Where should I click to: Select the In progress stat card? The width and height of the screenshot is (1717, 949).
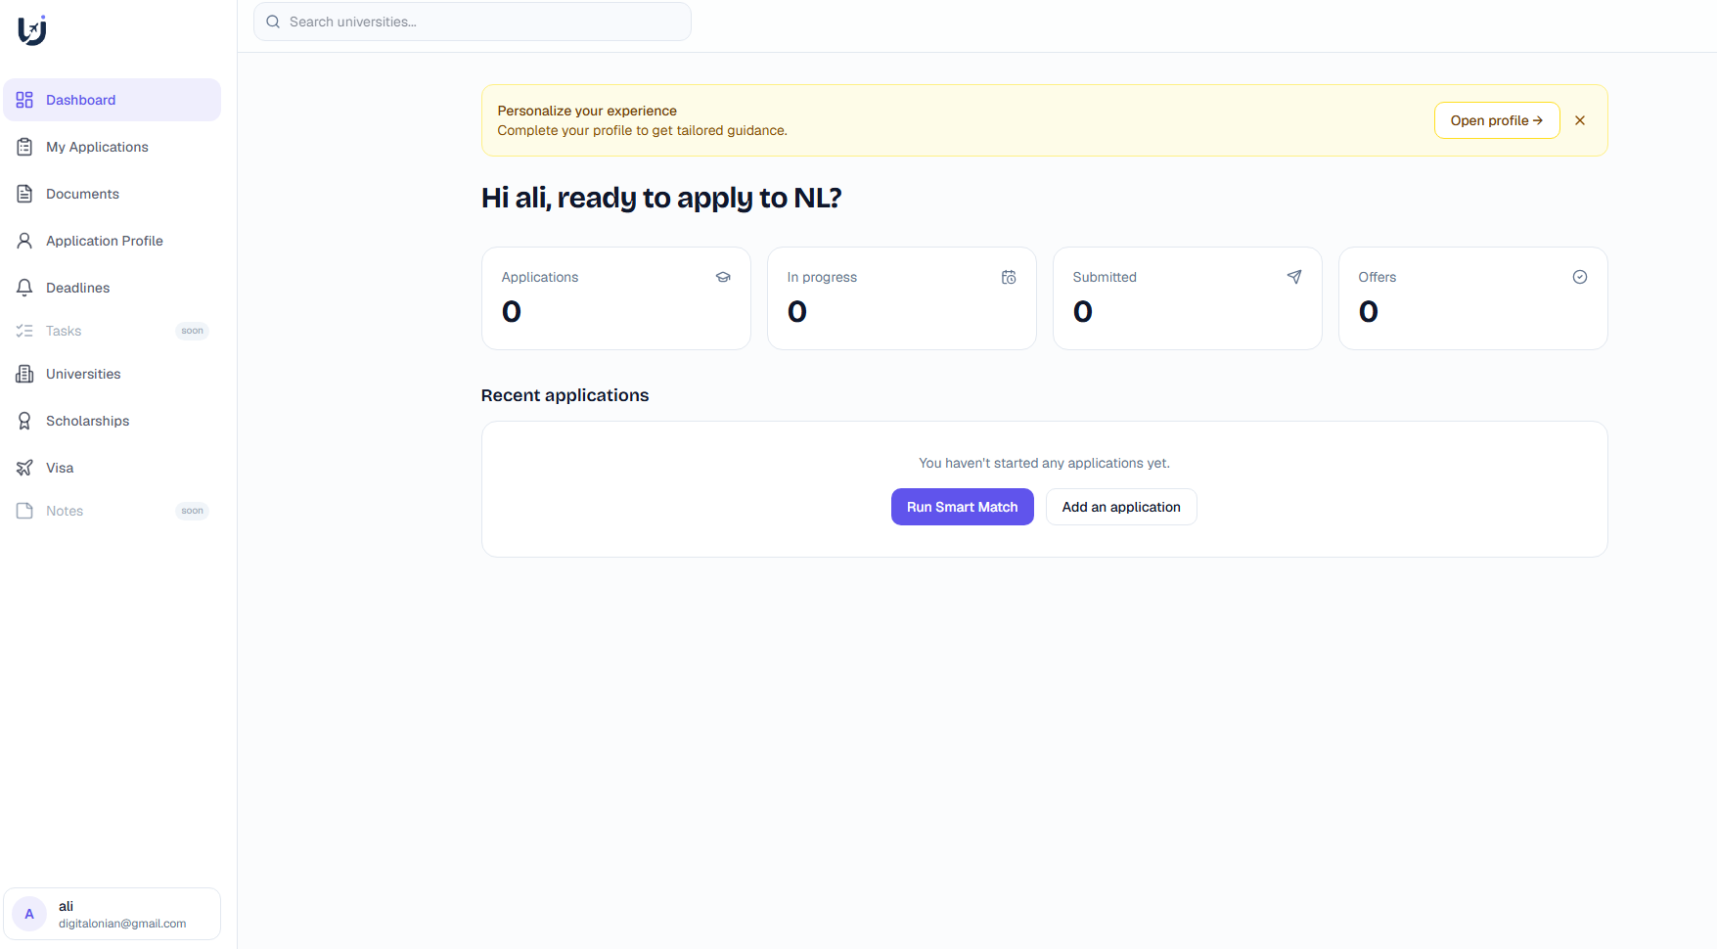902,298
